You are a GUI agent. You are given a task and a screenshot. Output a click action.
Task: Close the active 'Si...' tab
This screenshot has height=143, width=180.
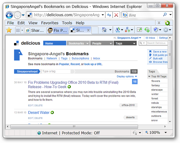point(88,30)
